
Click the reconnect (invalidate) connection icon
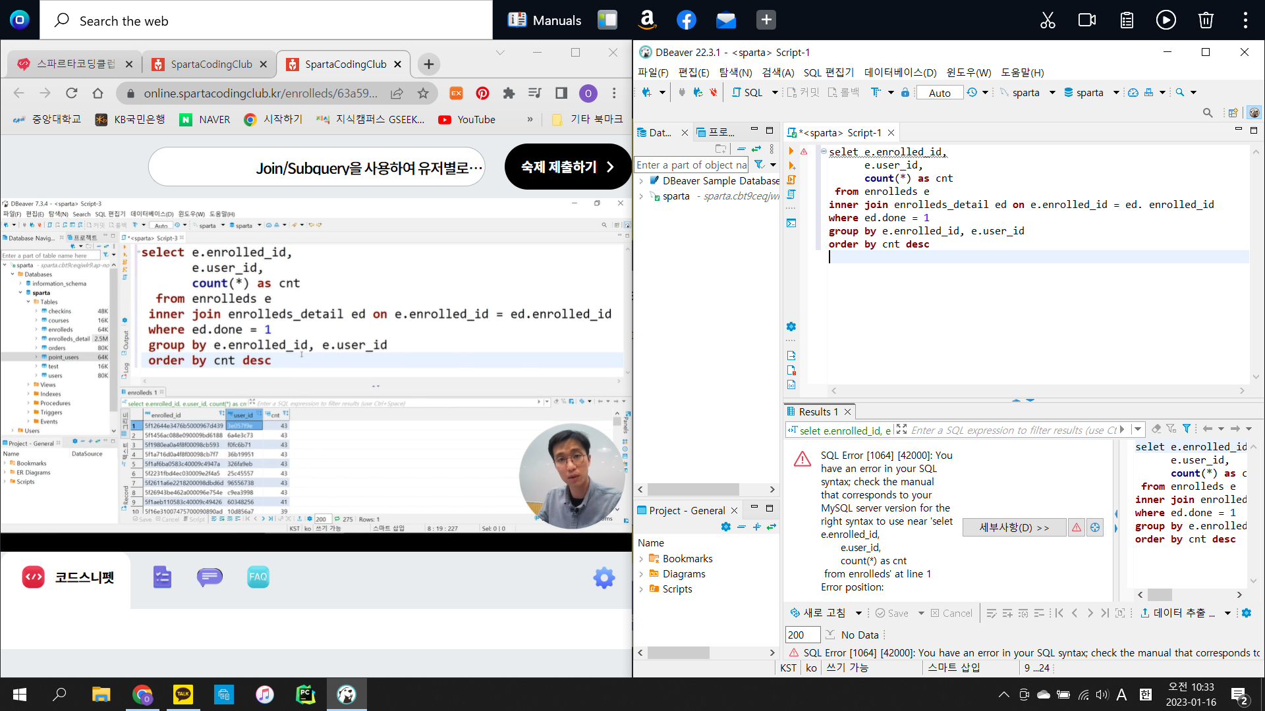click(698, 93)
